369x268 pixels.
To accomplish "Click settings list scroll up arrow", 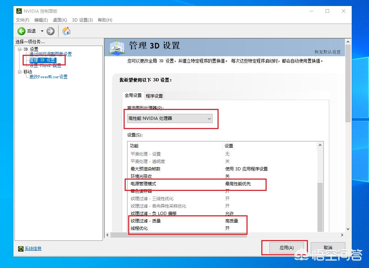I will 320,145.
